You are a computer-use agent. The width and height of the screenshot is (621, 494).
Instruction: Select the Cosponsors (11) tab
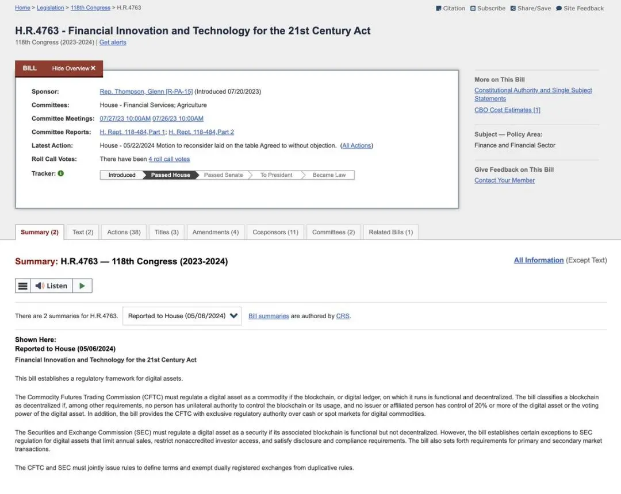(x=275, y=232)
